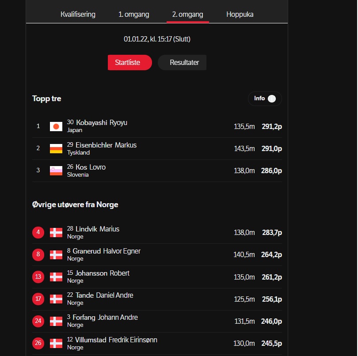The image size is (358, 356).
Task: Select Tande Daniel Andre name
Action: (104, 295)
